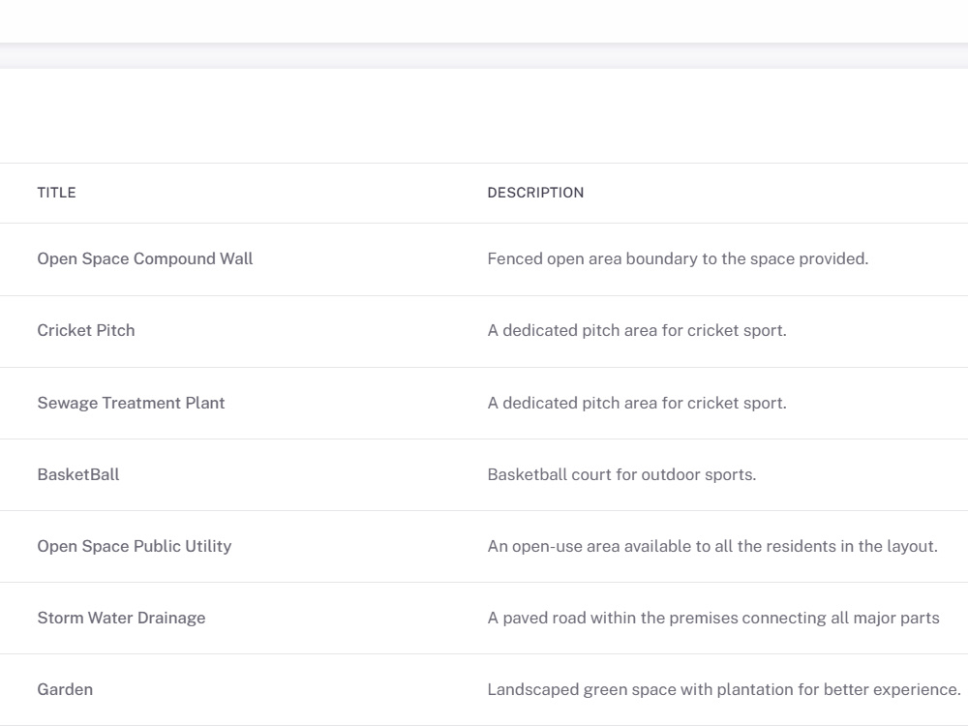Select the Open Space Compound Wall row title

pyautogui.click(x=145, y=258)
